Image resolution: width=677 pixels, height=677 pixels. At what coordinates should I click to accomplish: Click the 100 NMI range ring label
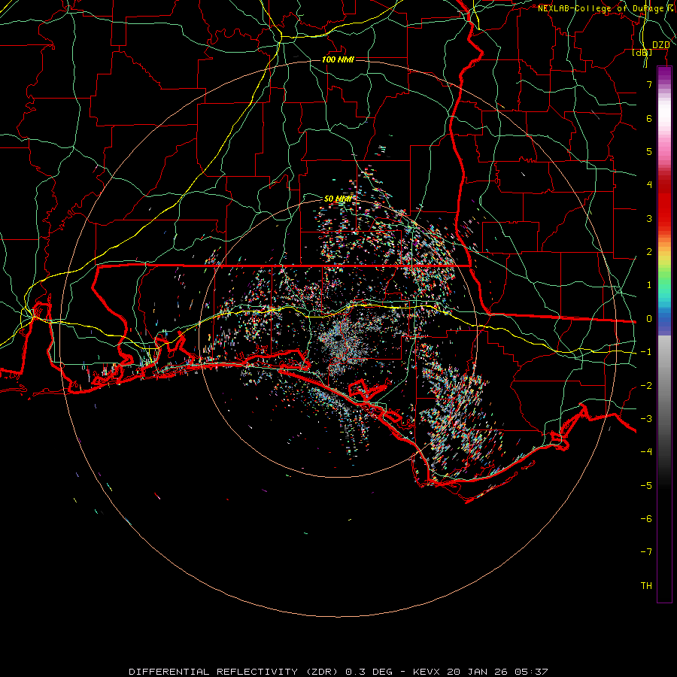coord(338,59)
